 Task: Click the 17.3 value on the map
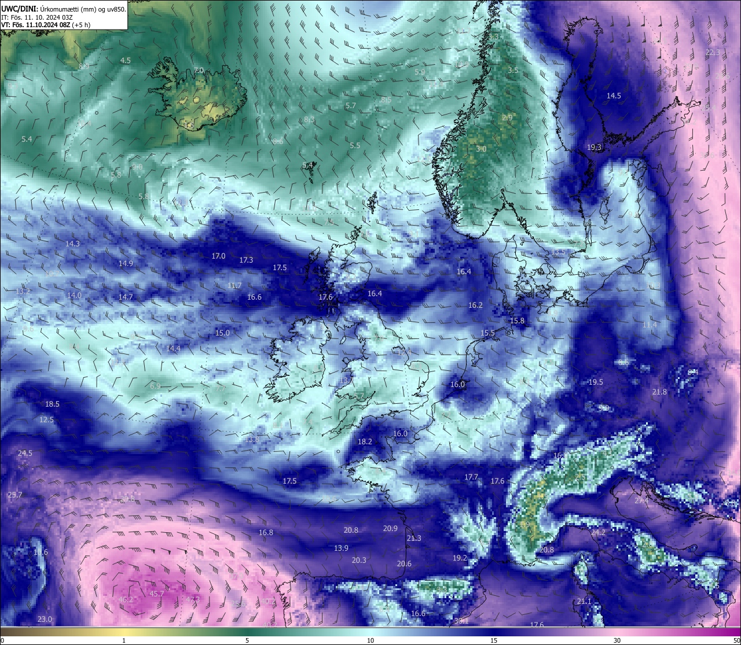[246, 260]
